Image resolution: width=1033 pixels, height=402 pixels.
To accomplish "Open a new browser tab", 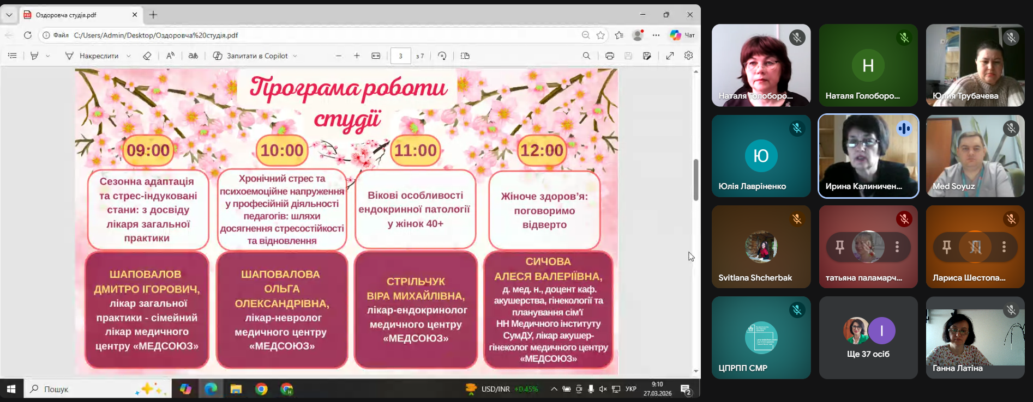I will tap(153, 15).
